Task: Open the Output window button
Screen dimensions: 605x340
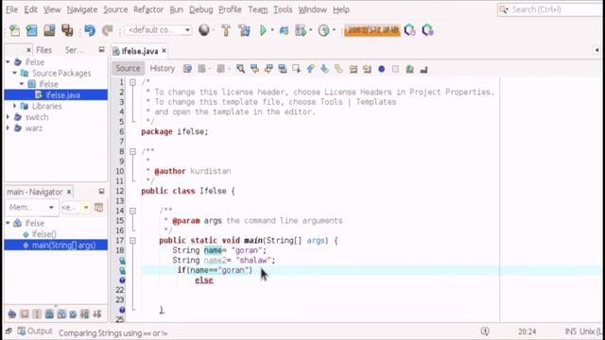Action: (35, 331)
